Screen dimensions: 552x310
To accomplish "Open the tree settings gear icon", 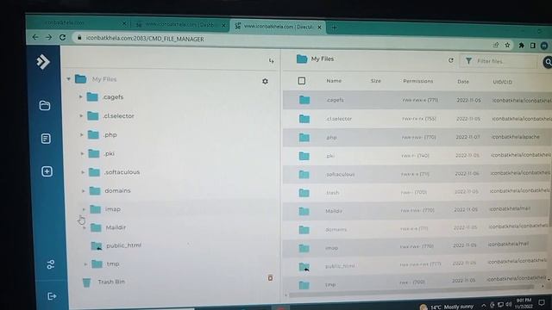I will coord(265,81).
